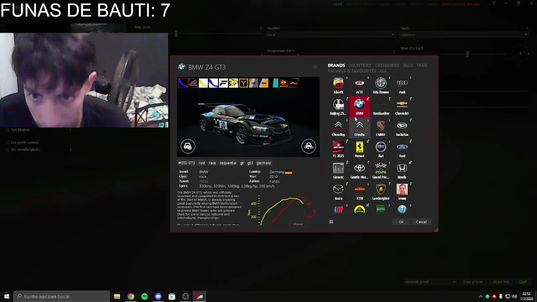The image size is (537, 302).
Task: Select the Citroën brand
Action: click(x=360, y=128)
